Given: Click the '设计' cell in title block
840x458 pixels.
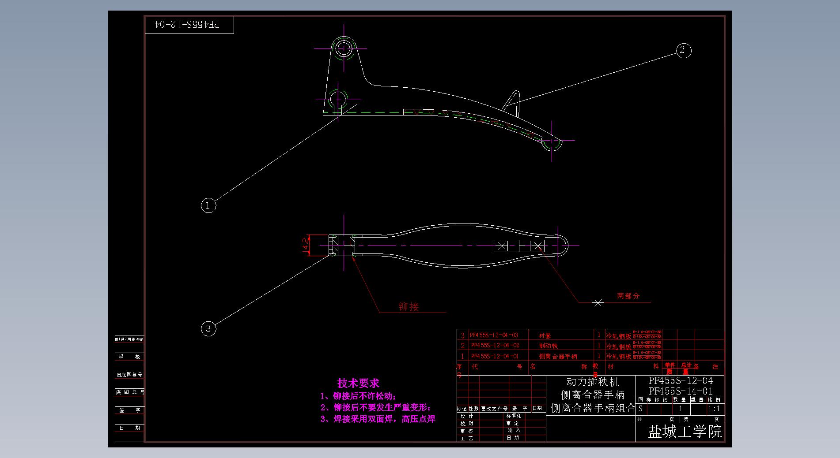Looking at the screenshot, I should tap(467, 416).
